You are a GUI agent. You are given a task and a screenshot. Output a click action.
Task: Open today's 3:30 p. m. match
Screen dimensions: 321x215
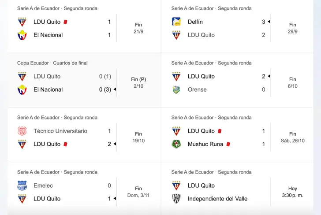pos(237,188)
